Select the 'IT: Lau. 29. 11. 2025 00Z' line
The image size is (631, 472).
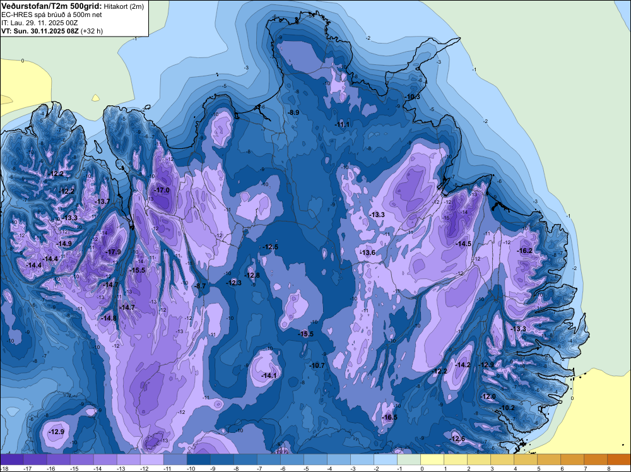tap(39, 23)
